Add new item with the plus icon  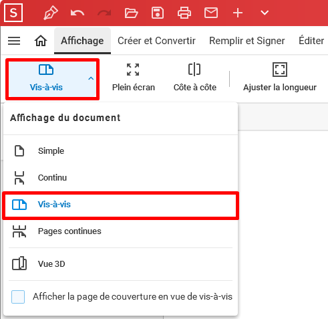[x=238, y=13]
